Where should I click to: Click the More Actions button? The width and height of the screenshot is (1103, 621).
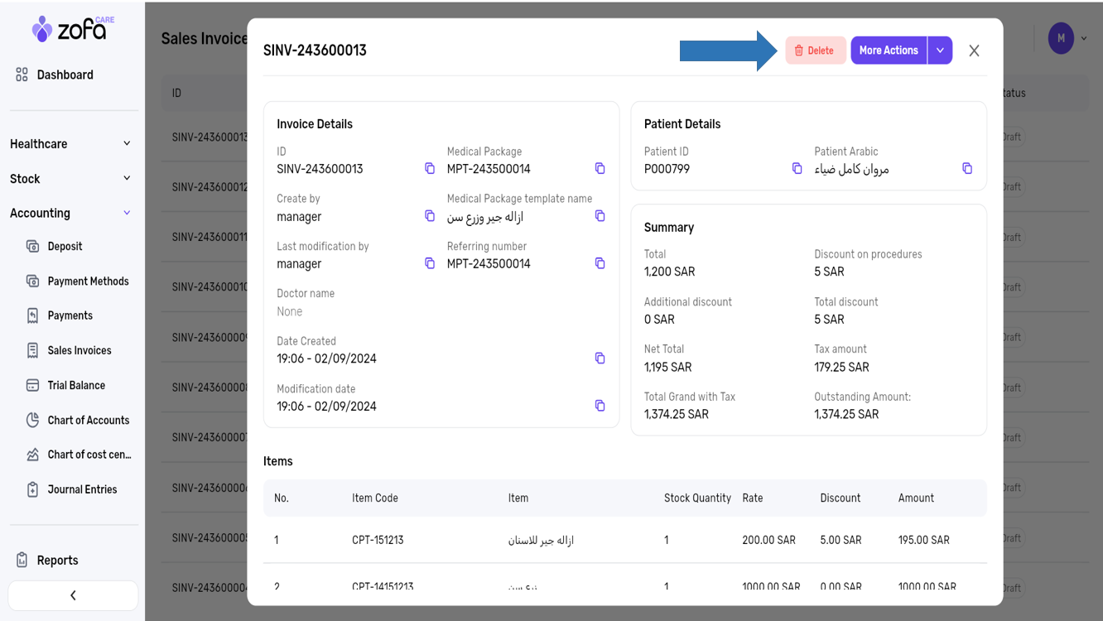point(889,51)
